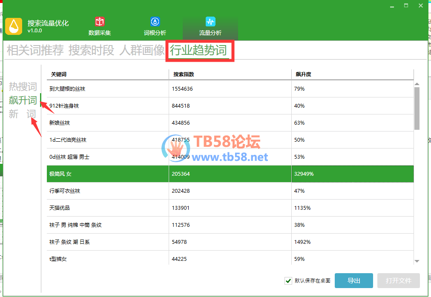Open the 人群画像 tab
This screenshot has height=297, width=431.
tap(142, 50)
